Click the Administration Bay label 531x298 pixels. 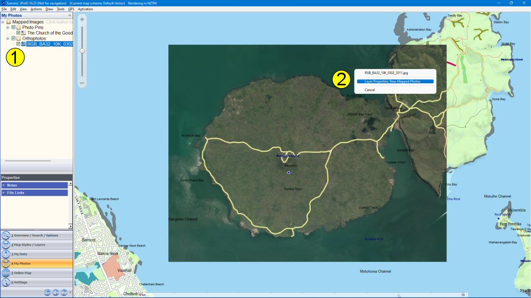point(419,29)
